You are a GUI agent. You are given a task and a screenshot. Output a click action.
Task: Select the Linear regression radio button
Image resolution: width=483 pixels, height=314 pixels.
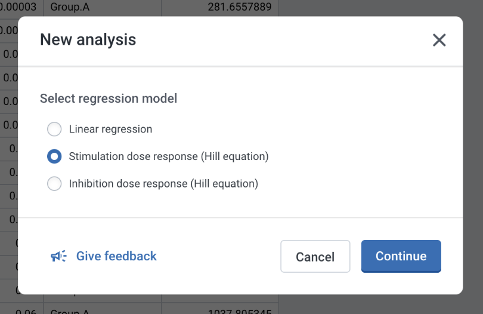54,129
